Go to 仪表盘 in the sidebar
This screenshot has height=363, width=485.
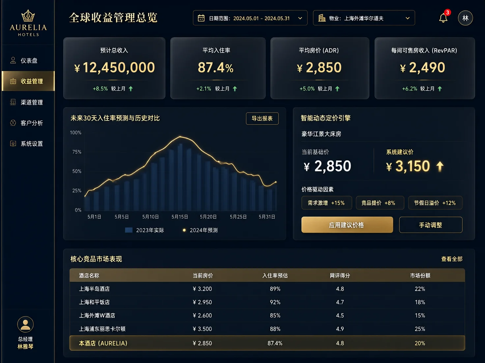click(x=28, y=60)
